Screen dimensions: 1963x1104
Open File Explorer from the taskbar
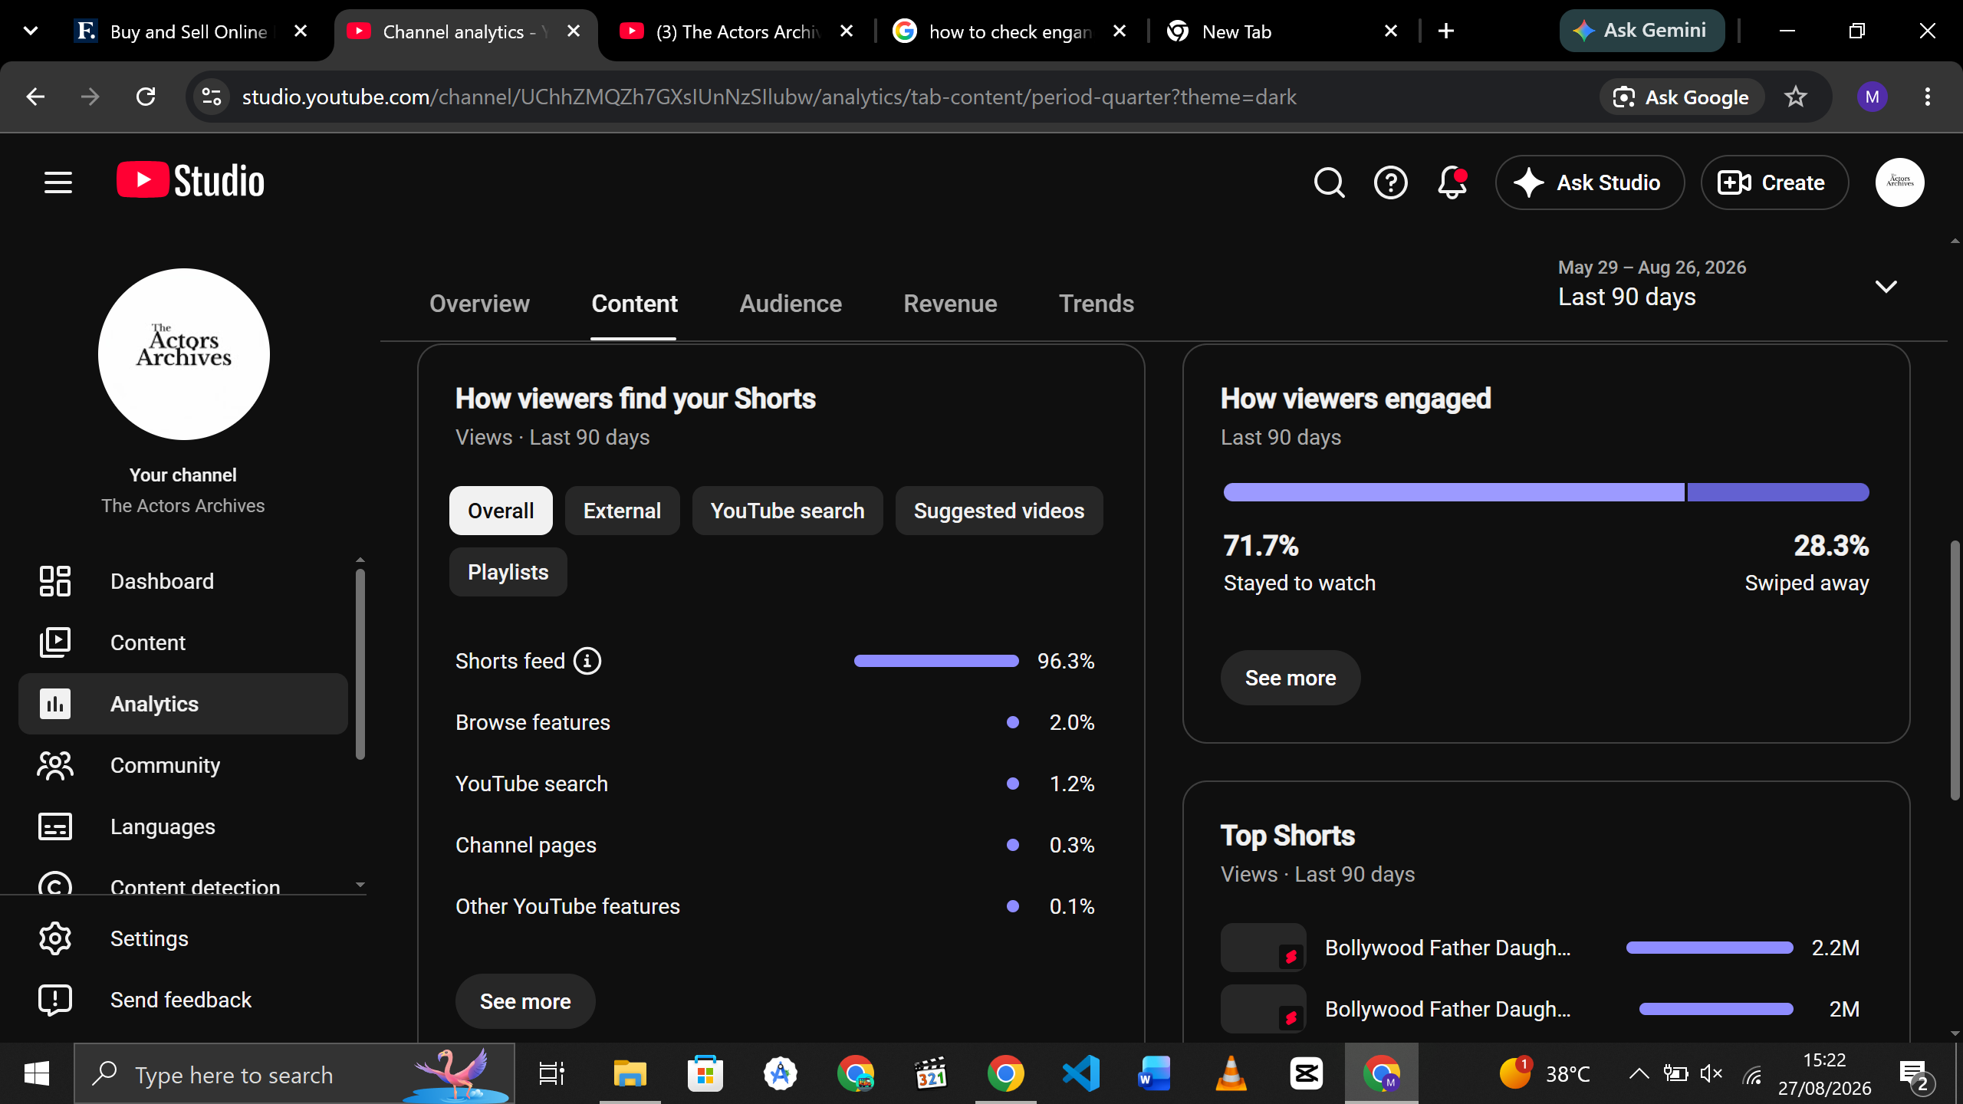point(630,1073)
